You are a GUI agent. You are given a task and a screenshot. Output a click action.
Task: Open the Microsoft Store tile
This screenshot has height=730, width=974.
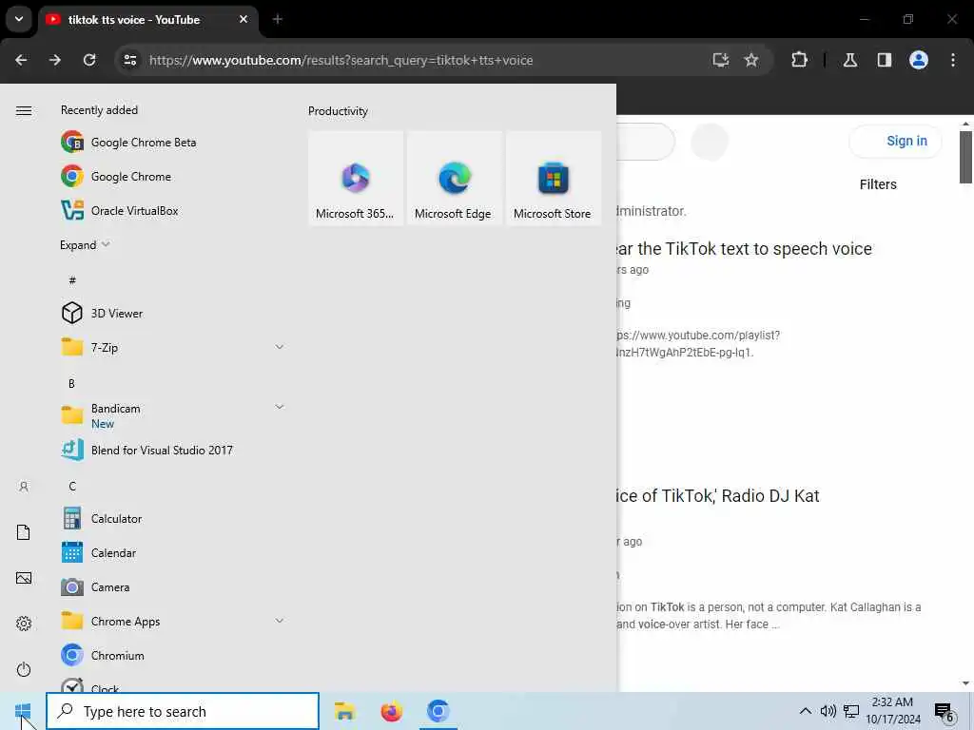coord(553,178)
